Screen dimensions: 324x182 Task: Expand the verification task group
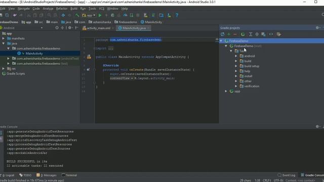236,86
